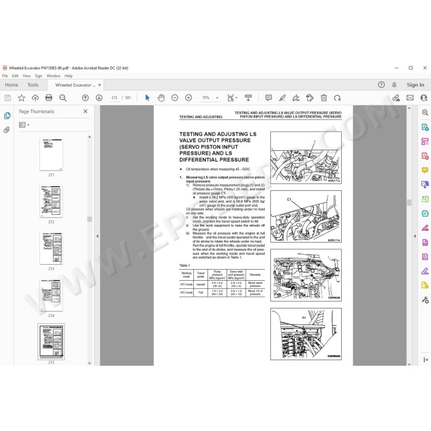Select page 214 thumbnail
The image size is (431, 431).
[x=51, y=295]
